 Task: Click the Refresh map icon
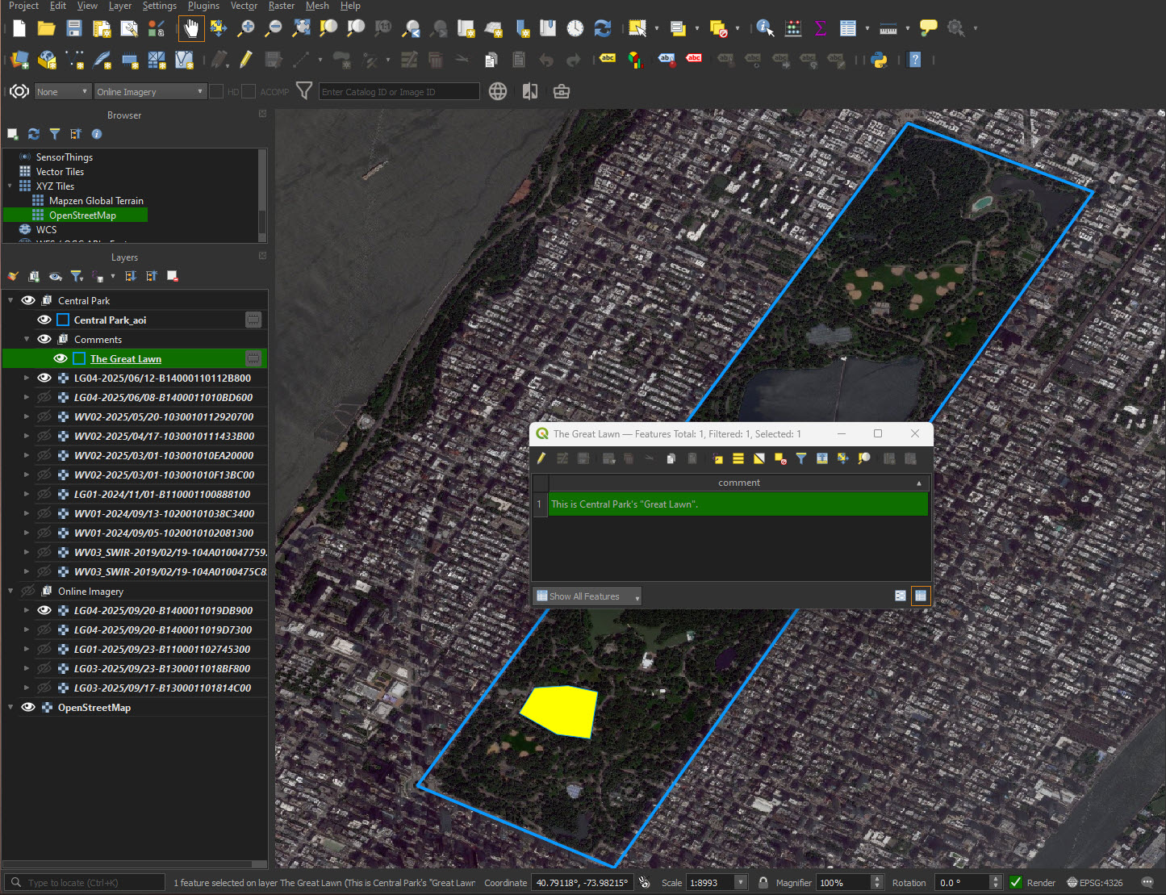602,29
